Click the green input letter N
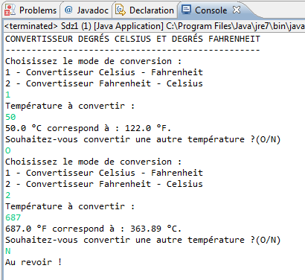305x280 pixels. click(8, 251)
